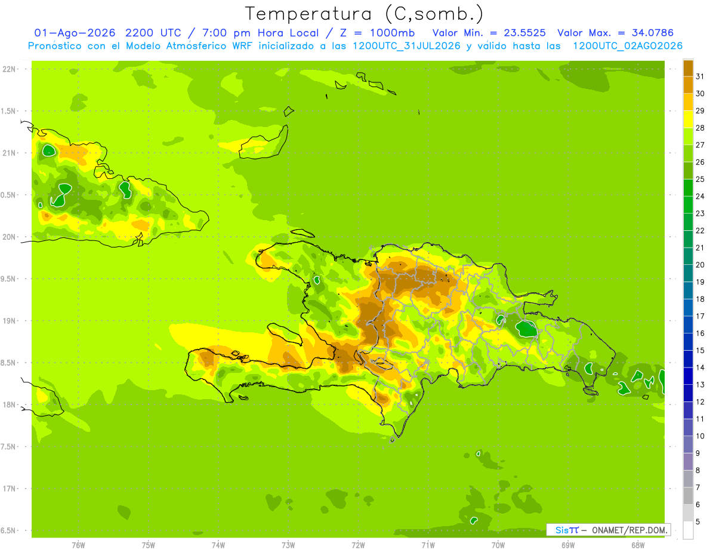Click the legend value label "18"
Image resolution: width=716 pixels, height=553 pixels.
700,299
